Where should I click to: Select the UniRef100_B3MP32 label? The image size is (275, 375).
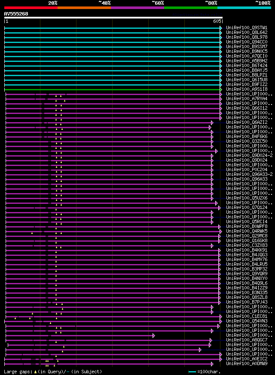[247, 269]
